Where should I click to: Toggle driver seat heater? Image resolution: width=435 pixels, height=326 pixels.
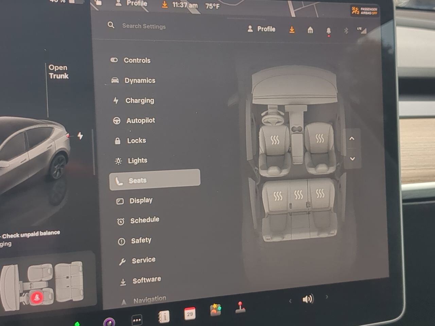(275, 140)
